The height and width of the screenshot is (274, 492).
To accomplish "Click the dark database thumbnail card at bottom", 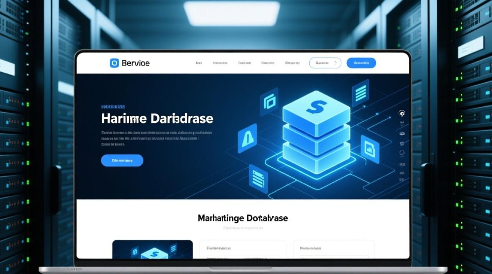I will click(x=152, y=249).
